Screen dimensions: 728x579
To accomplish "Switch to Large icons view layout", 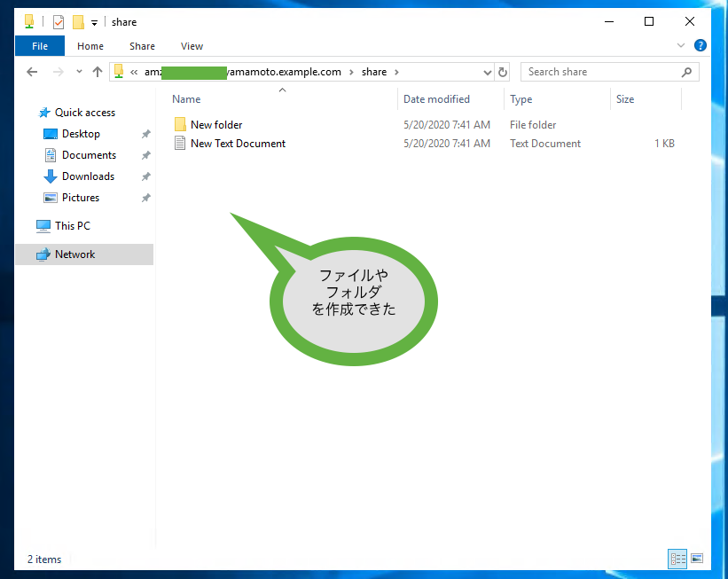I will (x=697, y=559).
